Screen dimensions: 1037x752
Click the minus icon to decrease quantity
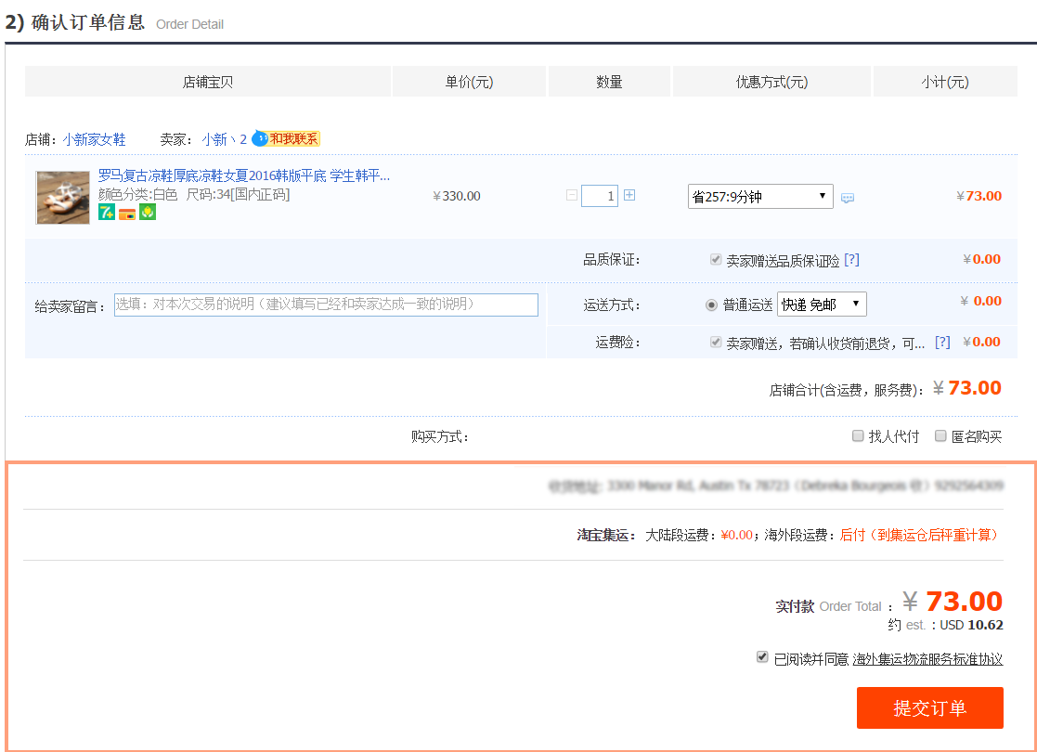point(572,196)
